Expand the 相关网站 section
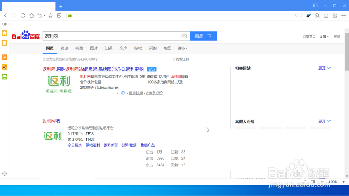This screenshot has width=349, height=196. [x=324, y=68]
